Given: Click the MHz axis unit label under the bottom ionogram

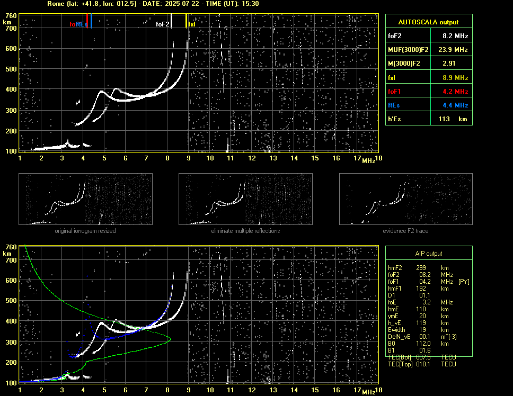Looking at the screenshot, I should pyautogui.click(x=368, y=392).
